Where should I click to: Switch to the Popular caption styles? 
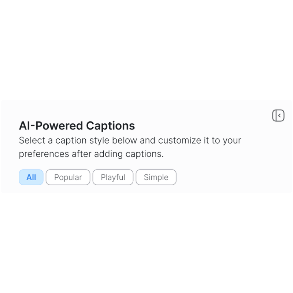click(68, 177)
